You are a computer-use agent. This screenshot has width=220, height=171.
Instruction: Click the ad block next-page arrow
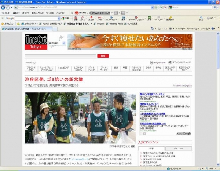(144, 134)
